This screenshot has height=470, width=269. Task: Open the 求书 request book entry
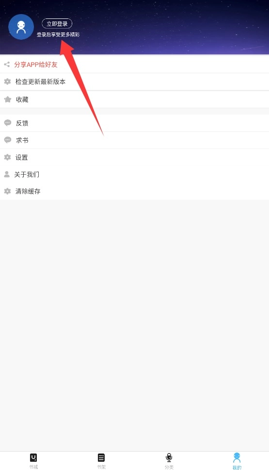[135, 140]
